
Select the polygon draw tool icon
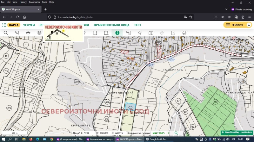[140, 33]
